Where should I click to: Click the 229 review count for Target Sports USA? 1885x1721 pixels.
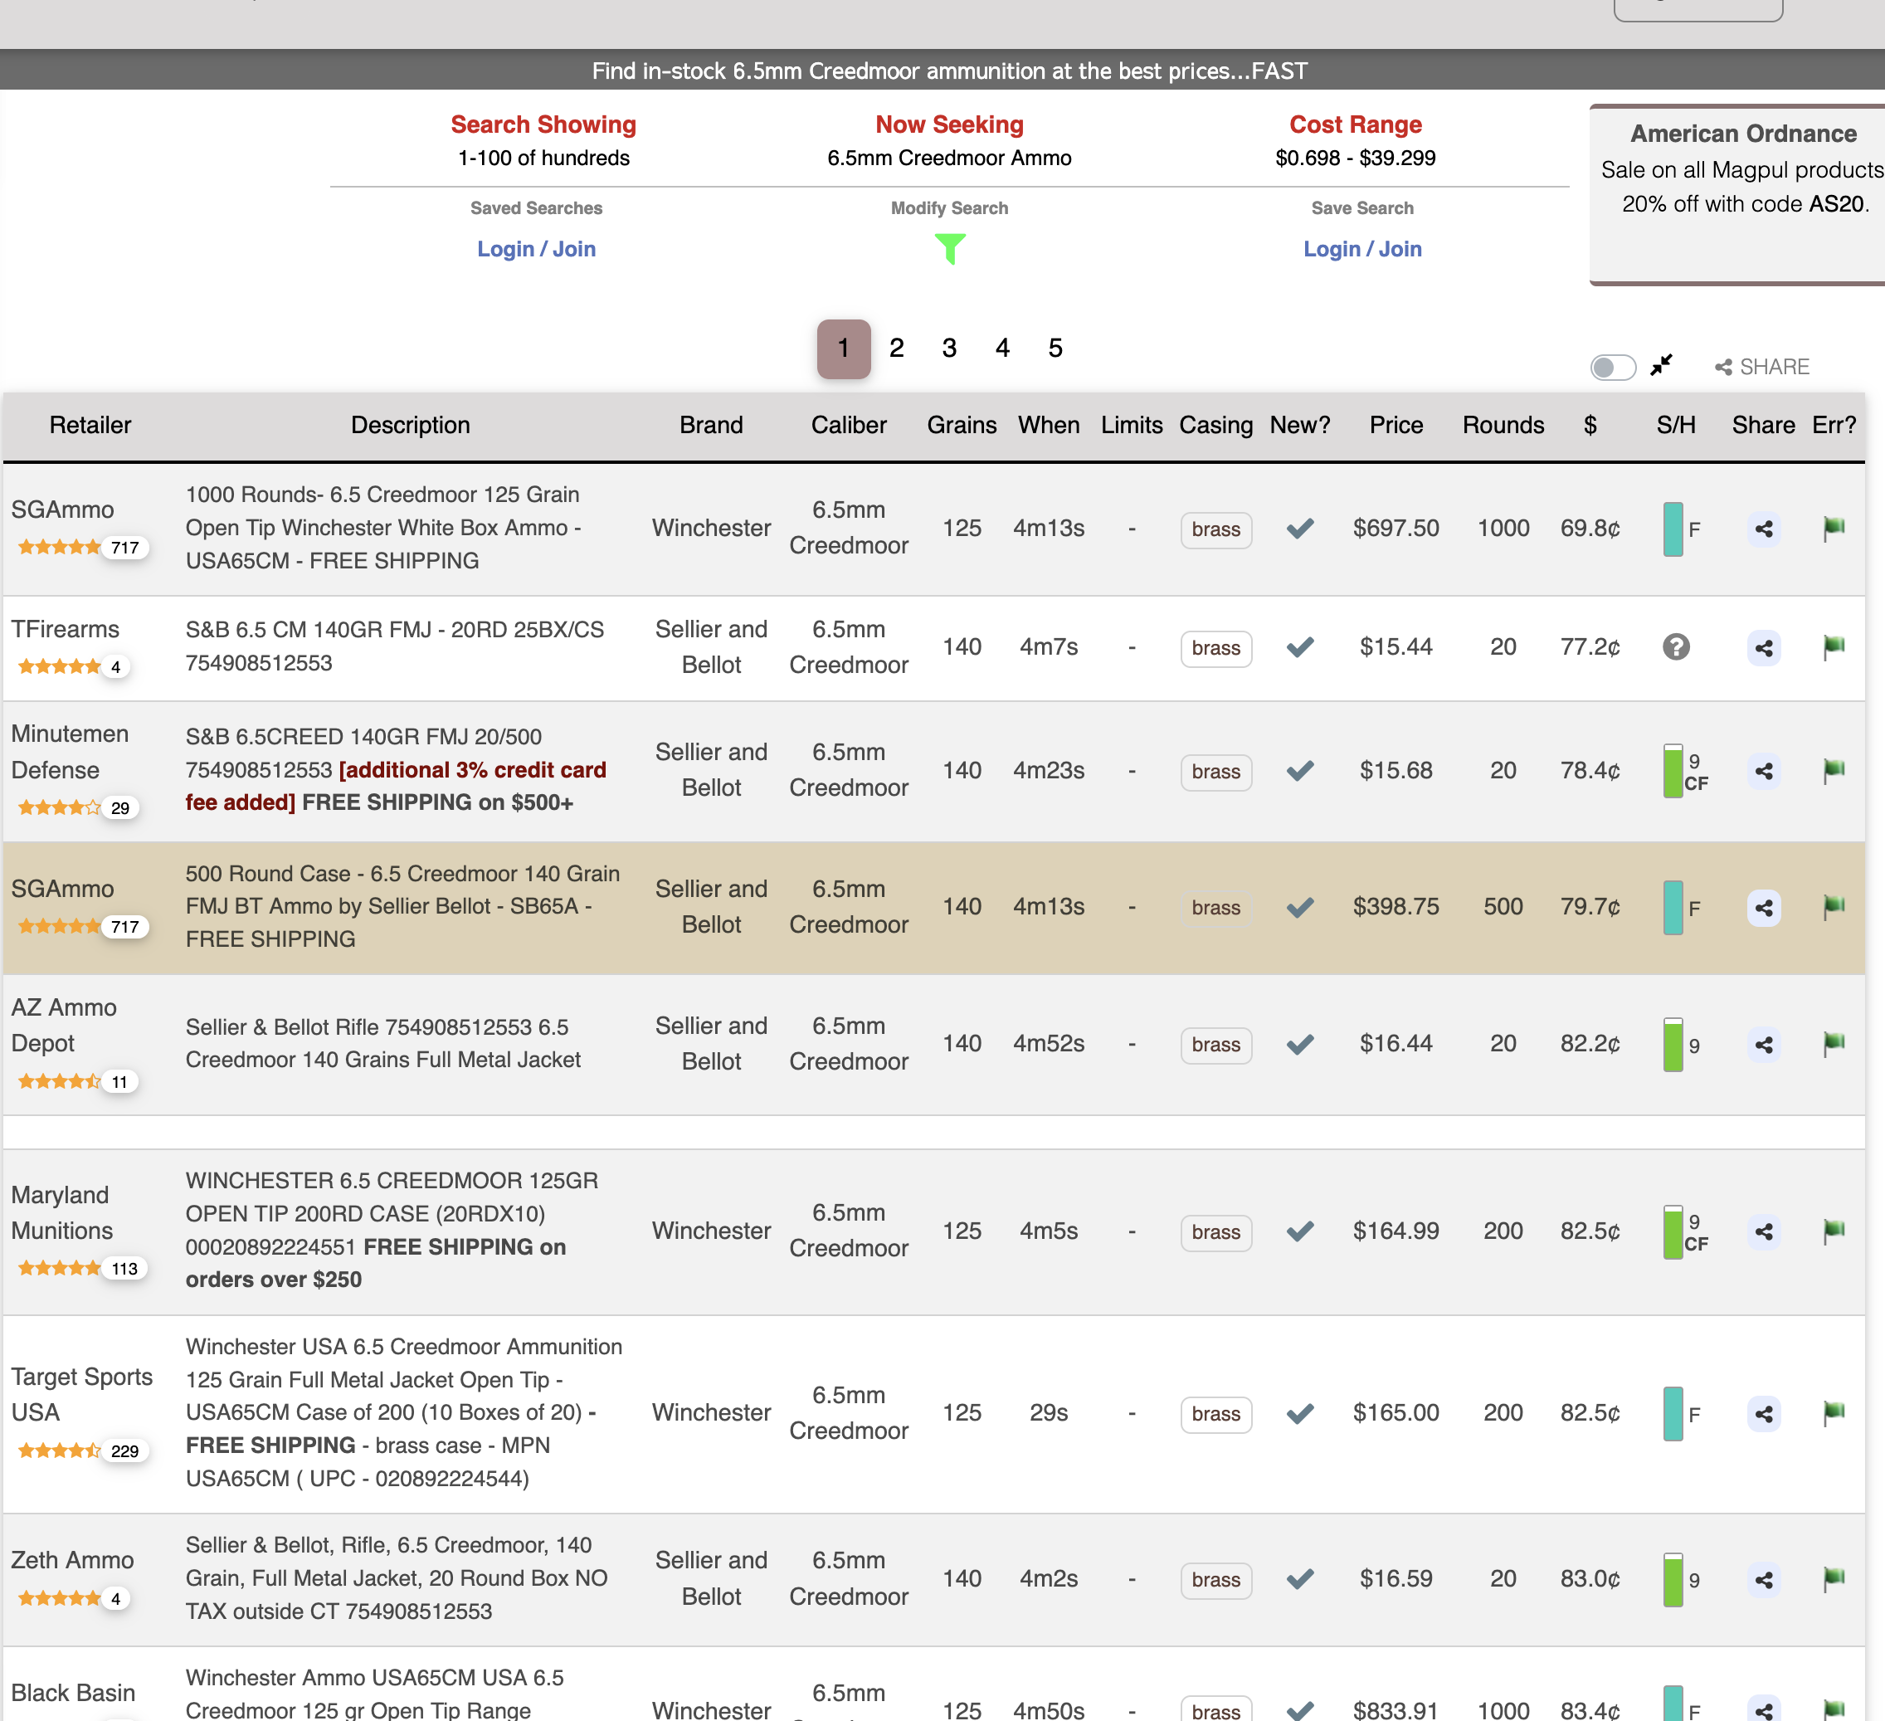pyautogui.click(x=124, y=1451)
